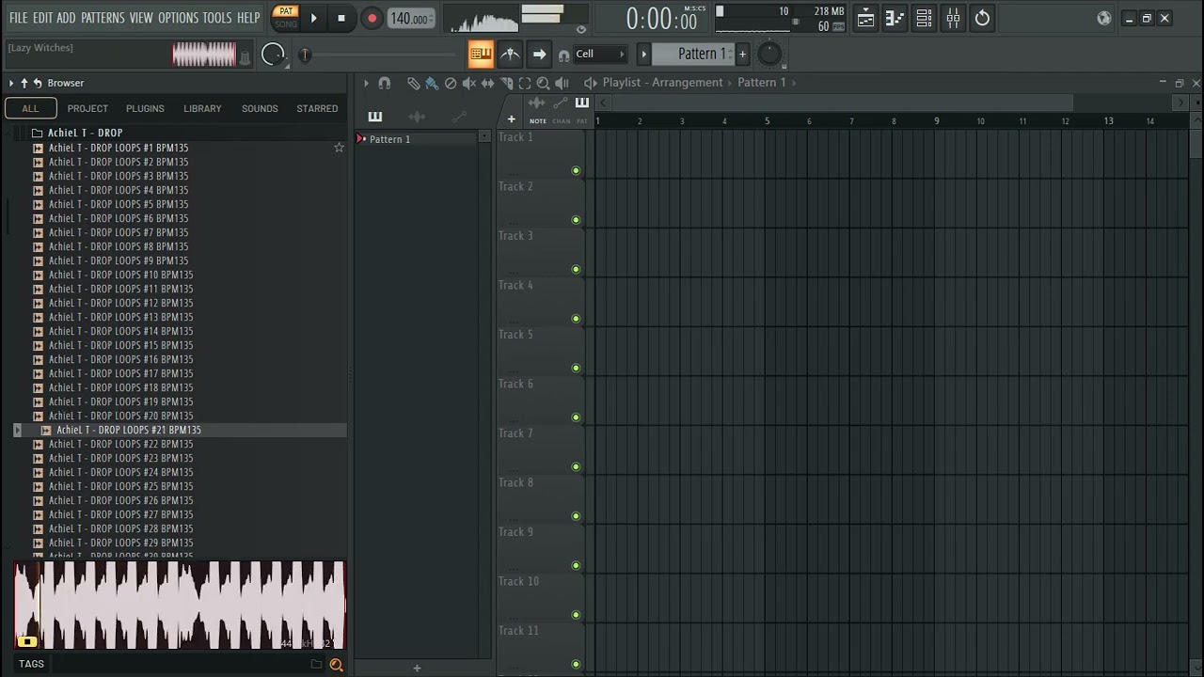Open the Mixer from the toolbar
The height and width of the screenshot is (677, 1204).
point(953,18)
